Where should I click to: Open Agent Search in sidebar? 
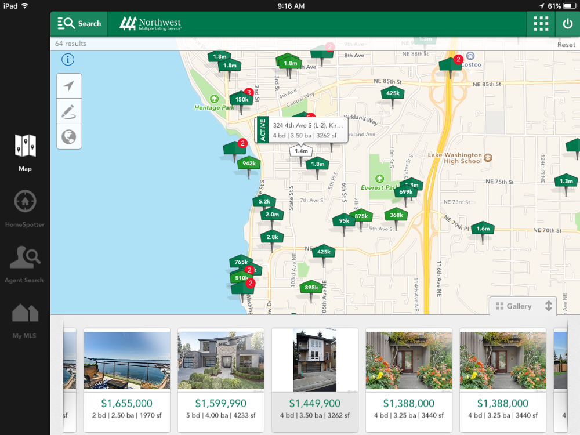coord(24,264)
